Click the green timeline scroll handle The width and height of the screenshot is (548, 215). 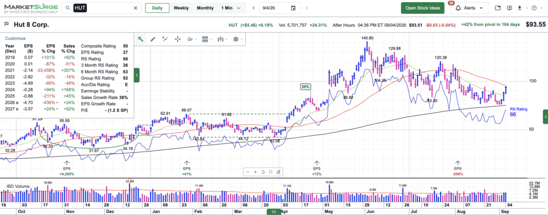click(x=273, y=211)
